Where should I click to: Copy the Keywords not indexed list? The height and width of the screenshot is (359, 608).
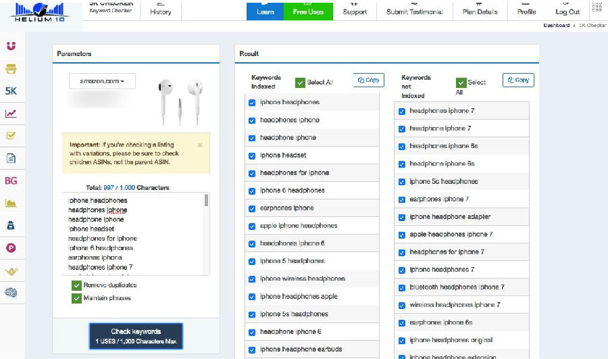pos(518,80)
